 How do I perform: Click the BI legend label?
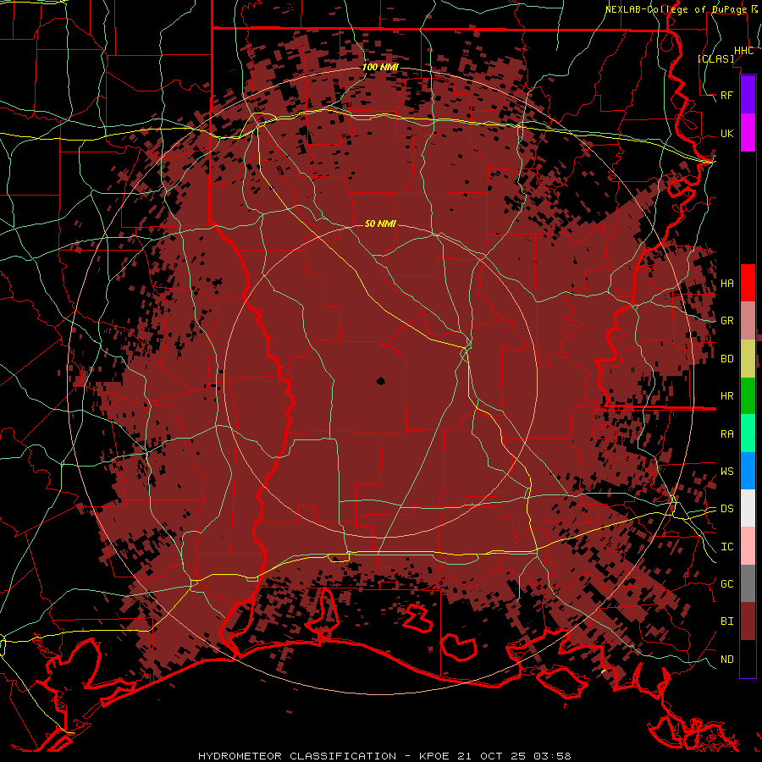pos(727,621)
